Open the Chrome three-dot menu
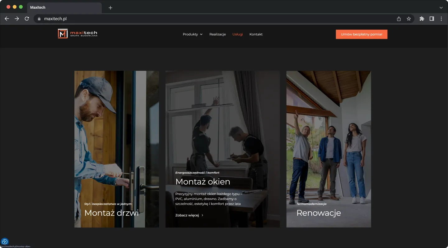Viewport: 448px width, 248px height. (x=441, y=19)
